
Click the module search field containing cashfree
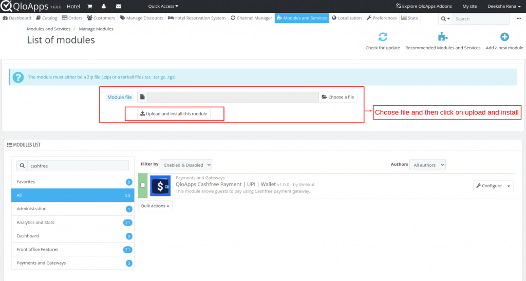point(78,166)
